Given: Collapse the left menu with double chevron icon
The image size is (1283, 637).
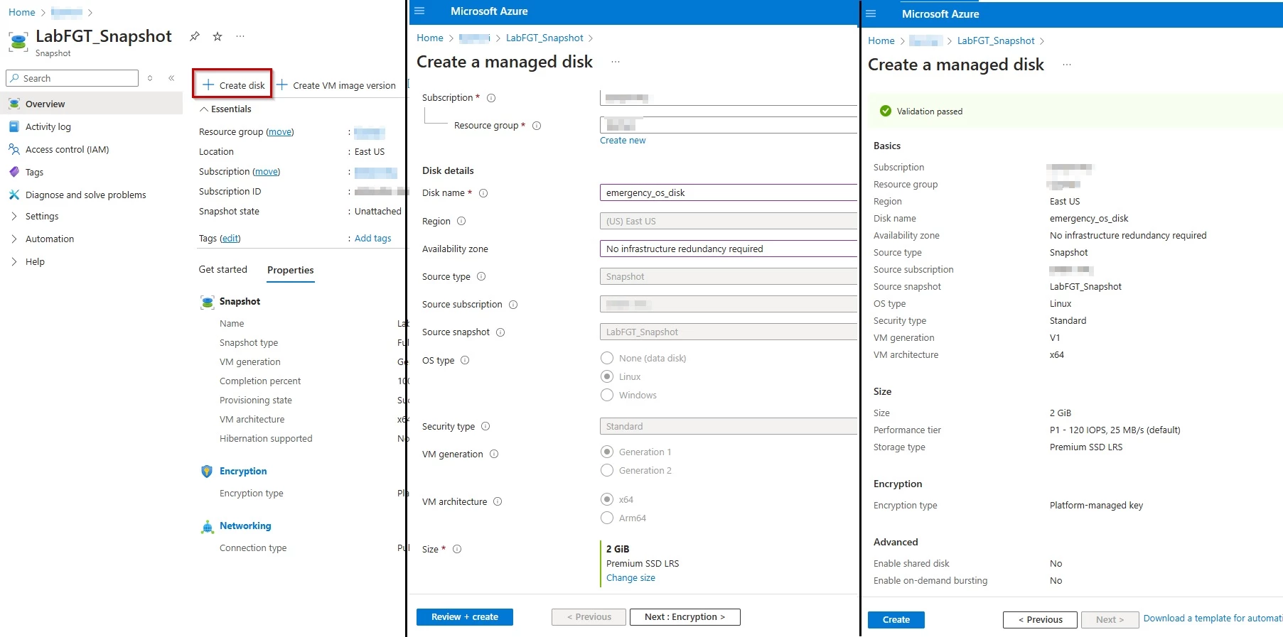Looking at the screenshot, I should point(171,78).
